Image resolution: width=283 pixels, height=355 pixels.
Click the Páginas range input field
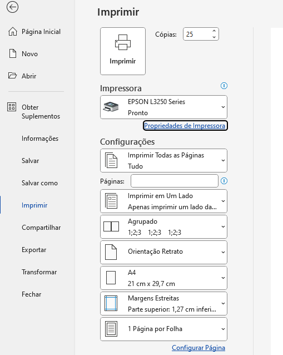click(x=175, y=181)
